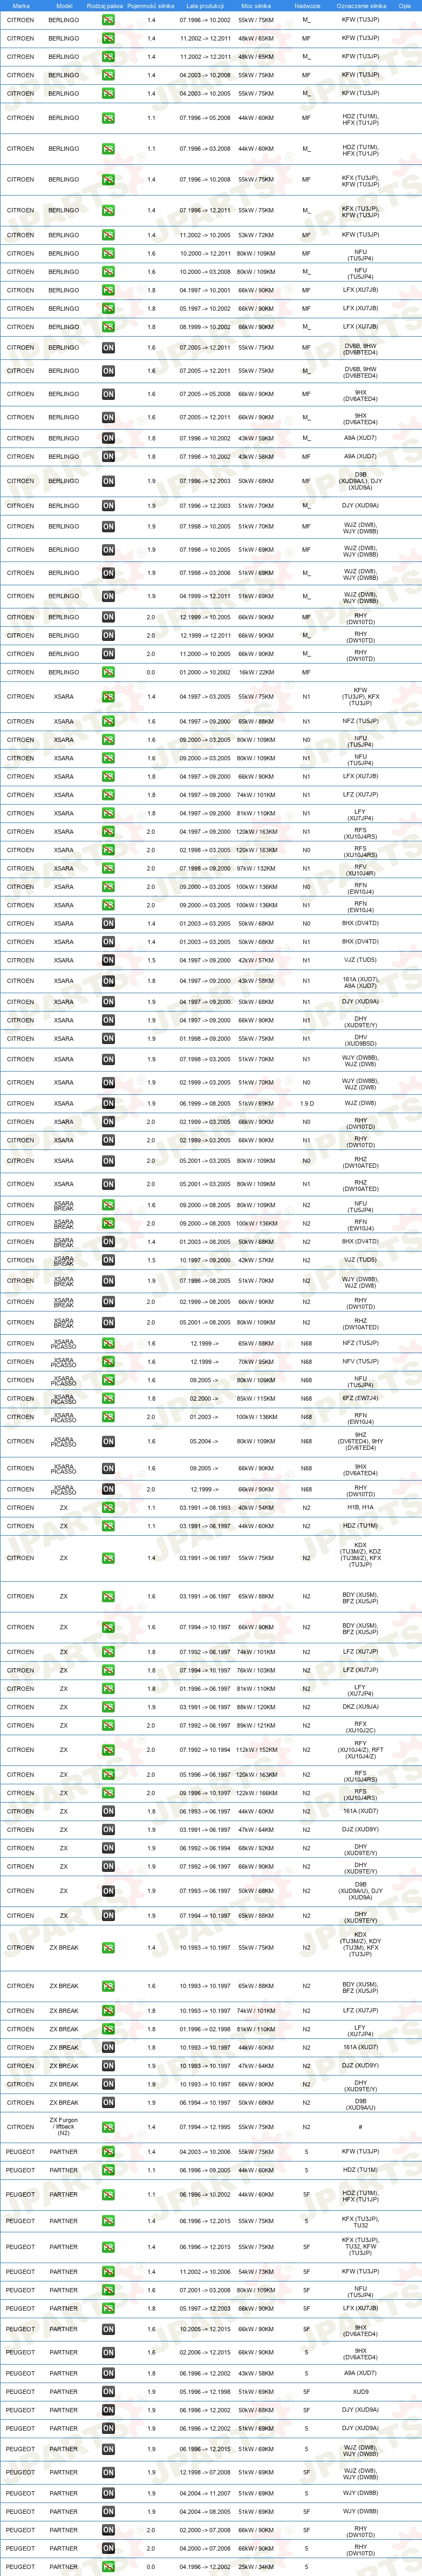Click petrol icon for ZX RFY 112kW / 152KM
This screenshot has width=422, height=2576.
(x=108, y=1750)
